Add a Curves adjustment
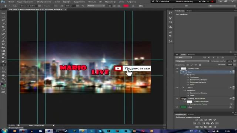 [x=206, y=120]
